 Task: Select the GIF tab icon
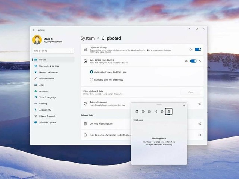point(149,112)
